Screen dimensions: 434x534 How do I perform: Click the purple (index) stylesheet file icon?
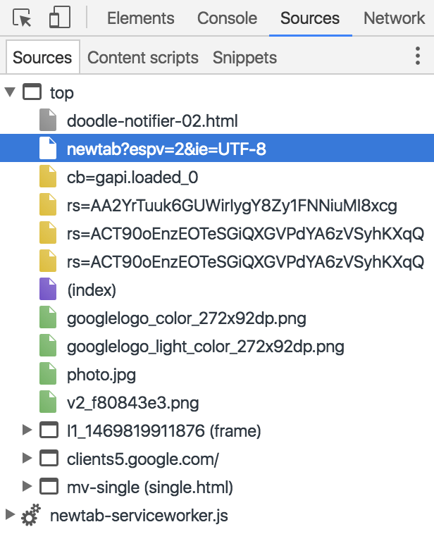tap(48, 289)
